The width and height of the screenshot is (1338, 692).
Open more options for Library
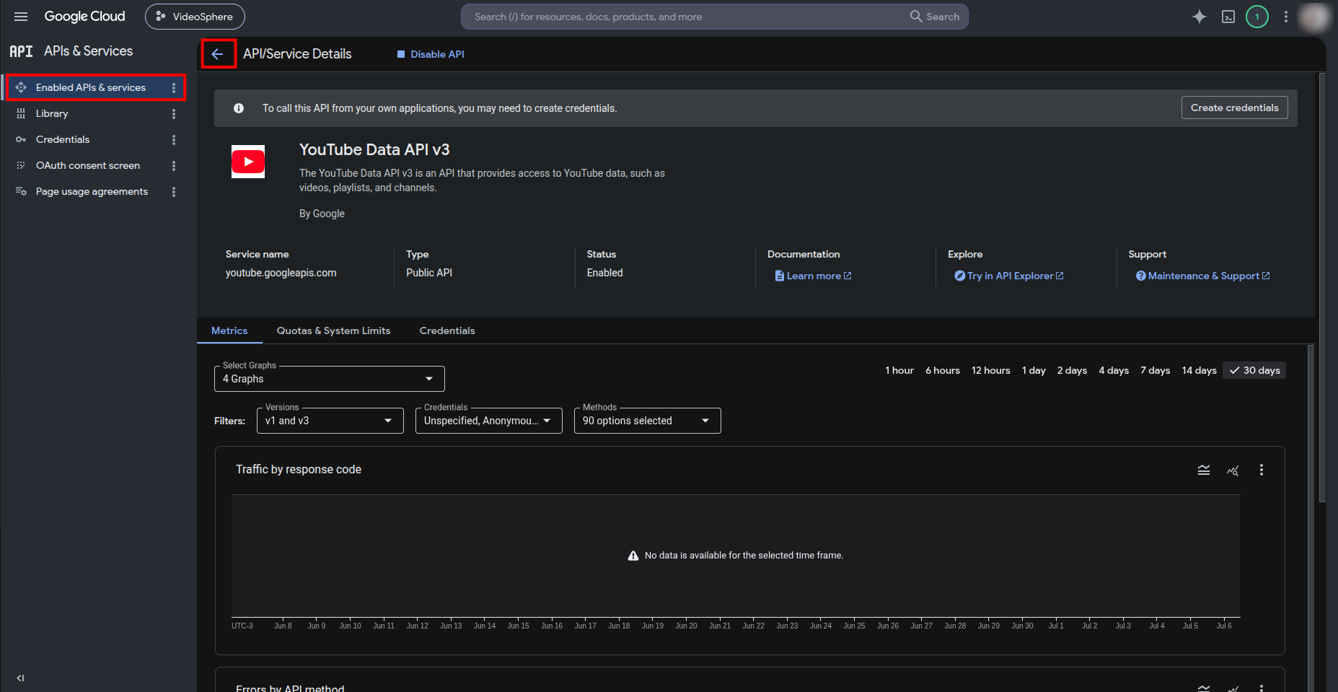click(x=174, y=114)
